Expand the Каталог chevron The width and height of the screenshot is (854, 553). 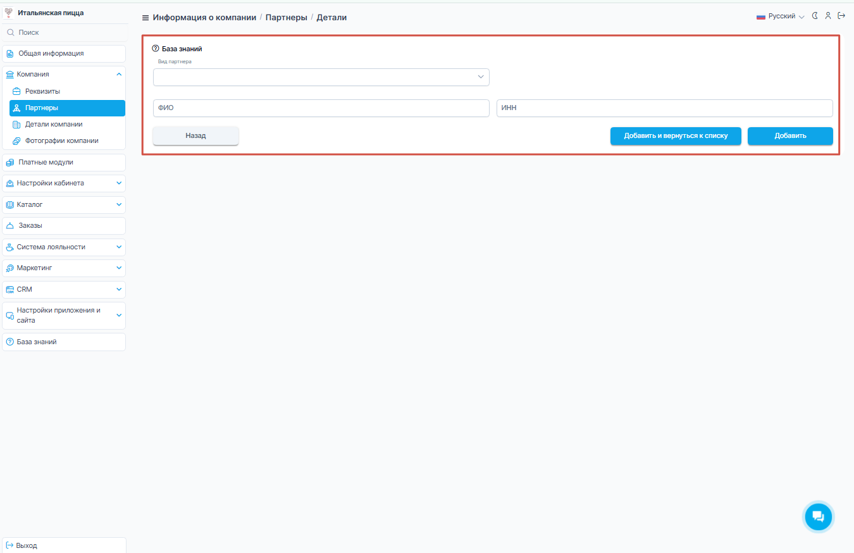click(x=119, y=205)
